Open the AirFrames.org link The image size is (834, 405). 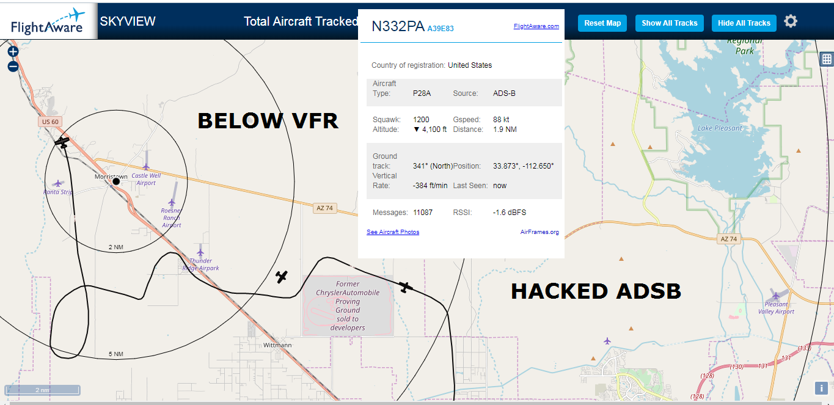(540, 232)
